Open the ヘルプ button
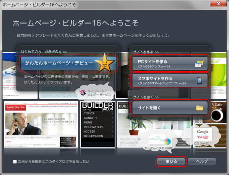The image size is (229, 175). click(202, 161)
